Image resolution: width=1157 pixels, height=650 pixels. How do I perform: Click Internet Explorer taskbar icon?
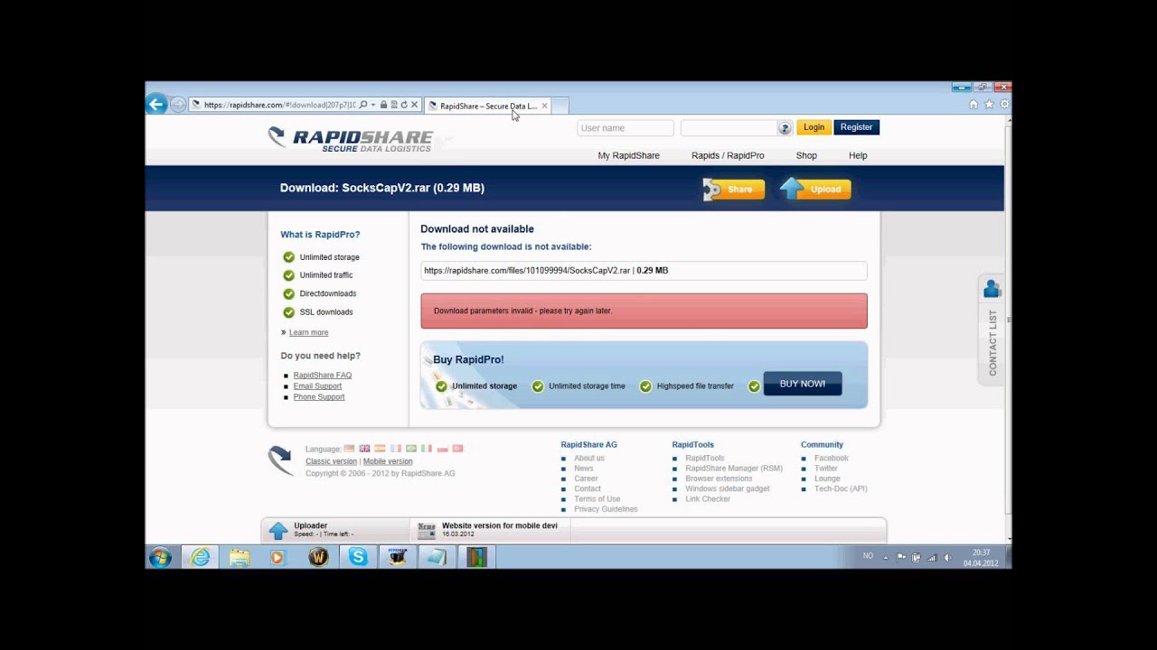coord(200,557)
